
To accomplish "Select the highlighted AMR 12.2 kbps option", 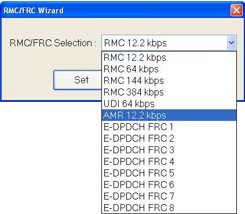I will point(169,115).
